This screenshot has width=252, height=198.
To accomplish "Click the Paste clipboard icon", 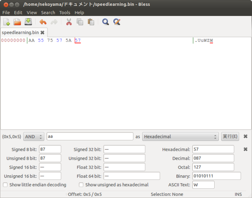I will click(x=90, y=22).
